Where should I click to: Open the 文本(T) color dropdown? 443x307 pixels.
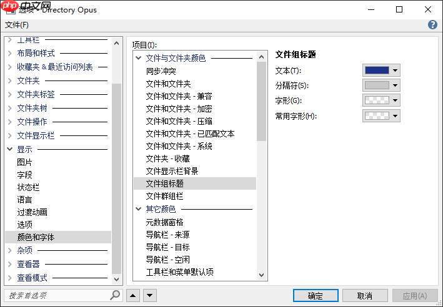(x=381, y=71)
